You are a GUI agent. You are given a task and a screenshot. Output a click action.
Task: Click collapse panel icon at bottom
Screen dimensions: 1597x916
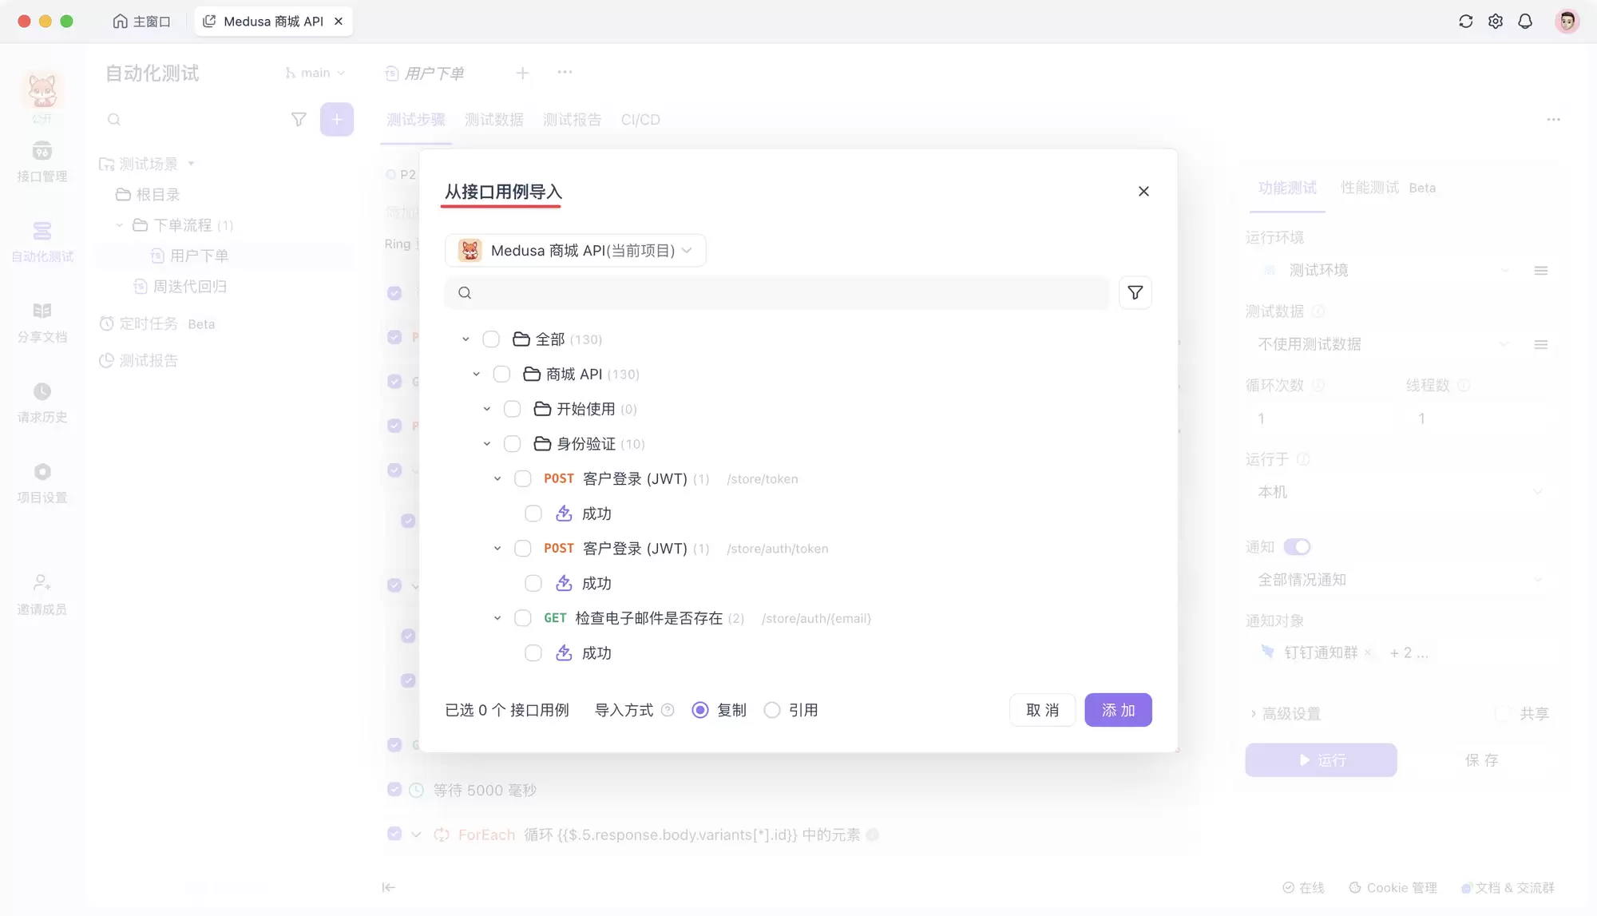[x=389, y=887]
